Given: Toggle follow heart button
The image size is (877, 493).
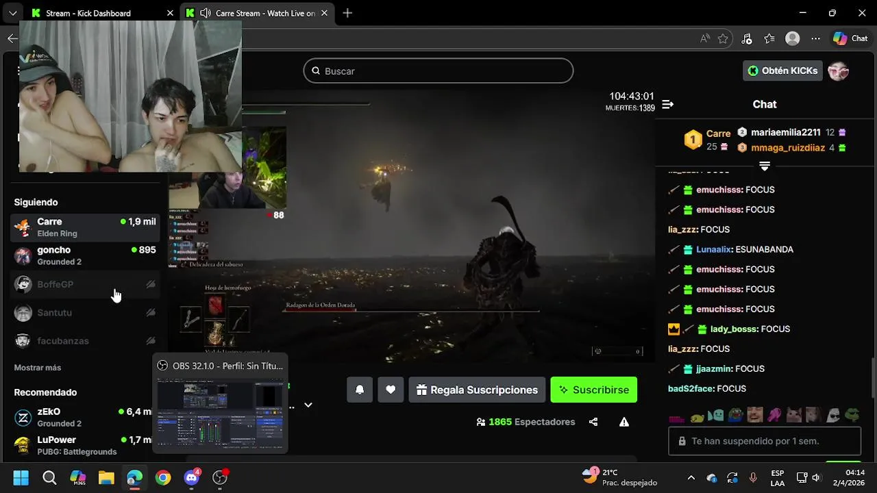Looking at the screenshot, I should pos(391,390).
